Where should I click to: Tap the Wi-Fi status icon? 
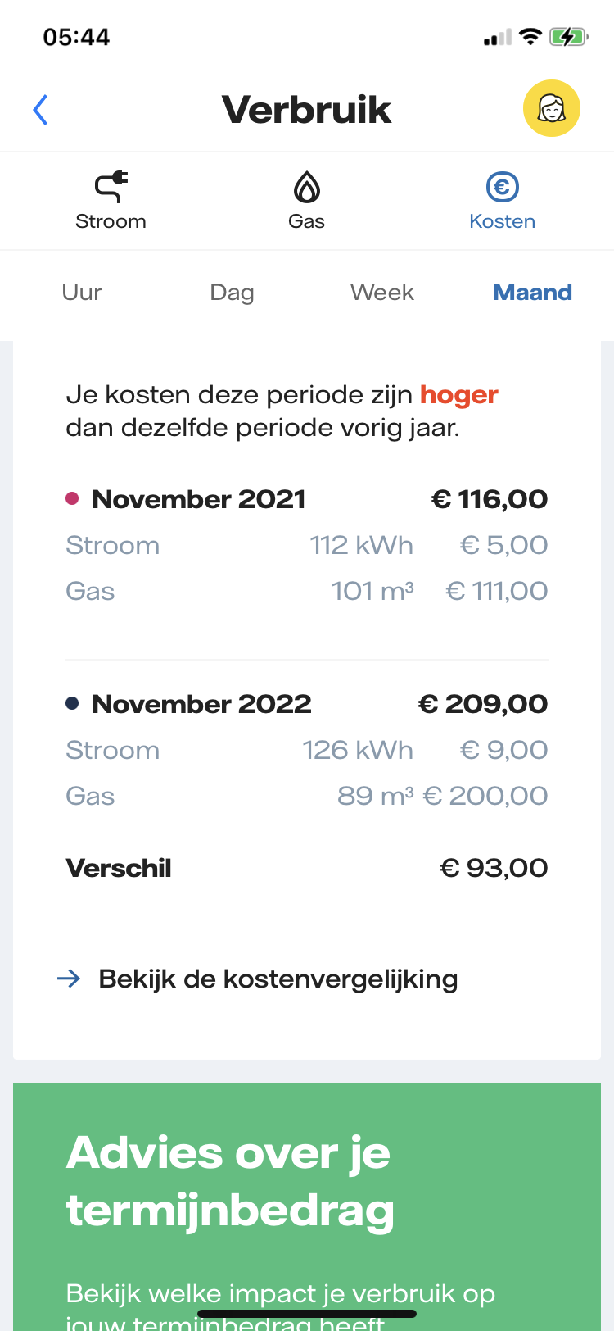click(530, 37)
